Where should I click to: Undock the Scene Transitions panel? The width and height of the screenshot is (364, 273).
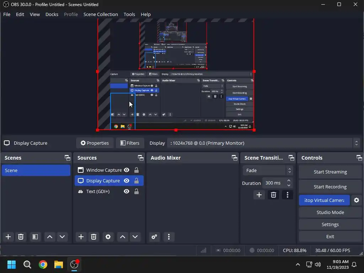point(291,158)
